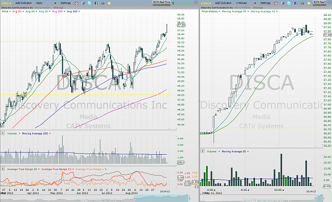Share the daily chart on Facebook
This screenshot has height=202, width=332.
[x=96, y=3]
